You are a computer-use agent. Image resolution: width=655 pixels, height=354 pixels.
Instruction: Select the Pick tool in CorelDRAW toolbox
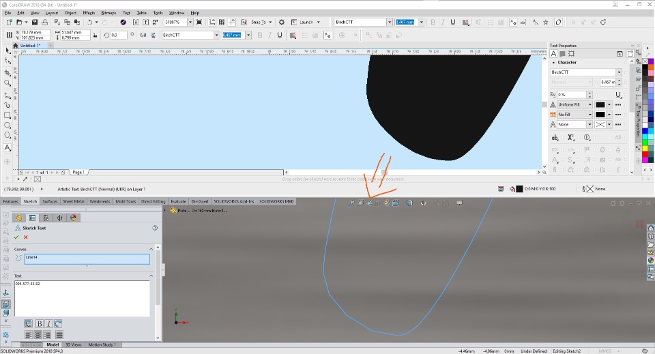[7, 50]
